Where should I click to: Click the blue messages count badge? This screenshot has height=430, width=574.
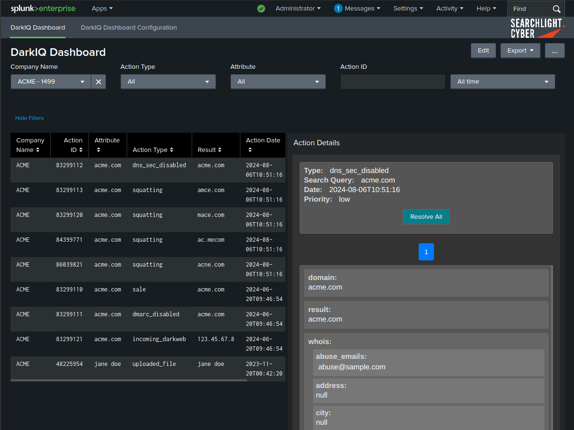click(338, 9)
